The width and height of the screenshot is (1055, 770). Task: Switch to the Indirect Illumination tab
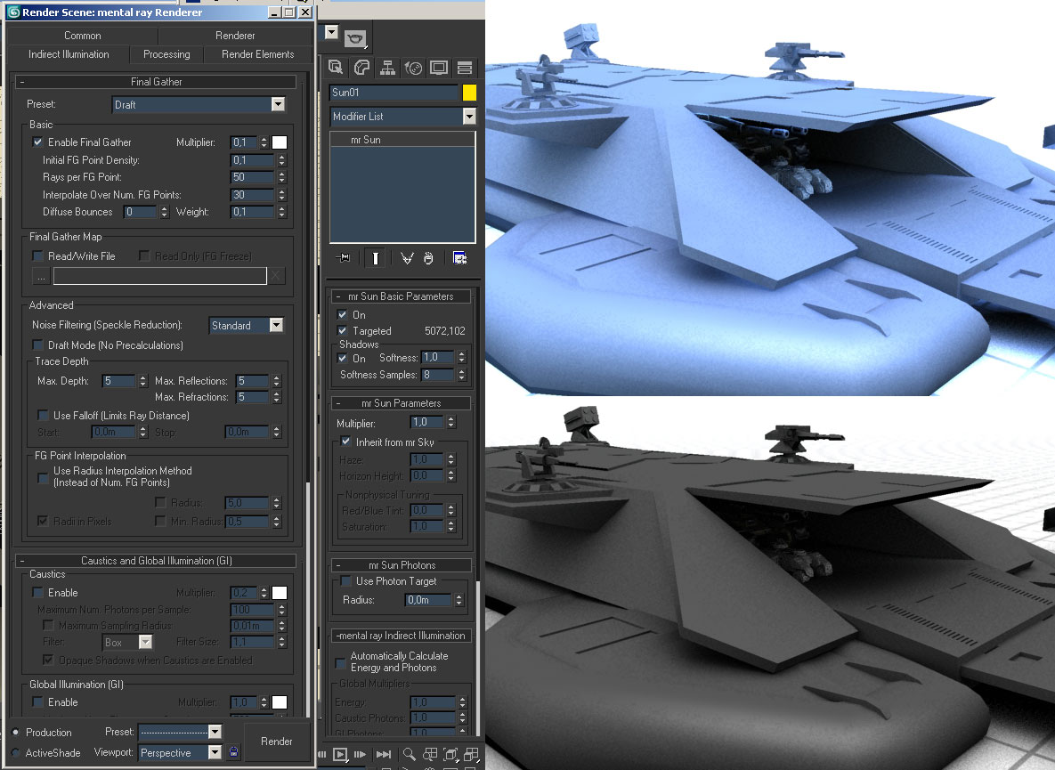click(x=69, y=54)
